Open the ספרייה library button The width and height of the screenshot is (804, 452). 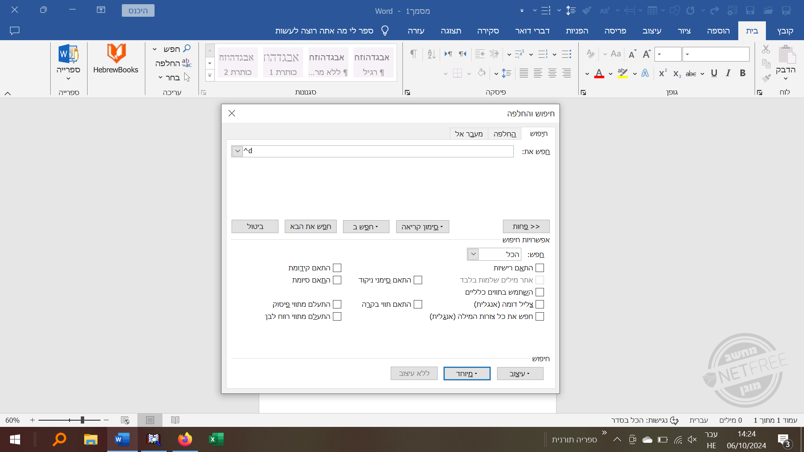coord(68,62)
